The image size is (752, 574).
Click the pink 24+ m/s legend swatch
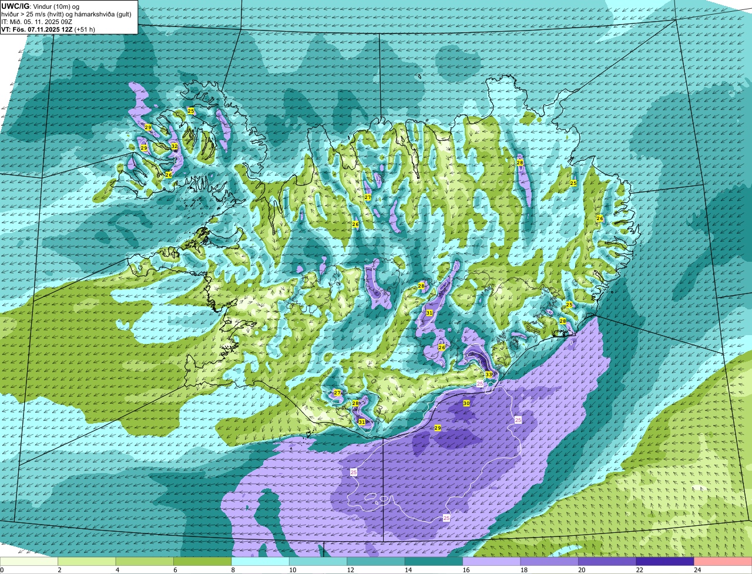tap(723, 561)
